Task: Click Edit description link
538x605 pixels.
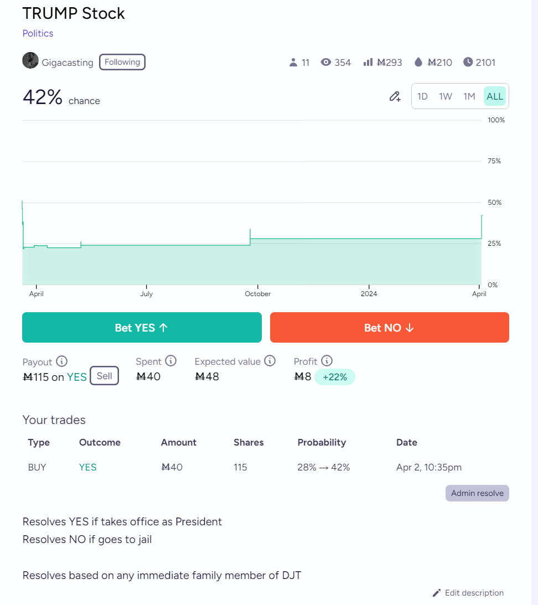Action: tap(468, 593)
